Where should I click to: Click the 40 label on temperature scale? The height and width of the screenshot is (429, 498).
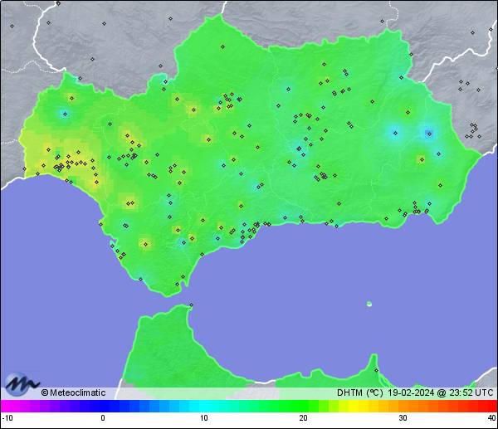(492, 418)
